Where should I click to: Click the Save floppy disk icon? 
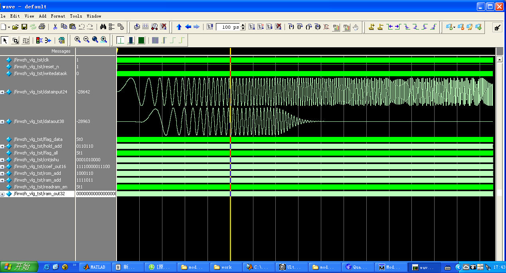point(24,27)
